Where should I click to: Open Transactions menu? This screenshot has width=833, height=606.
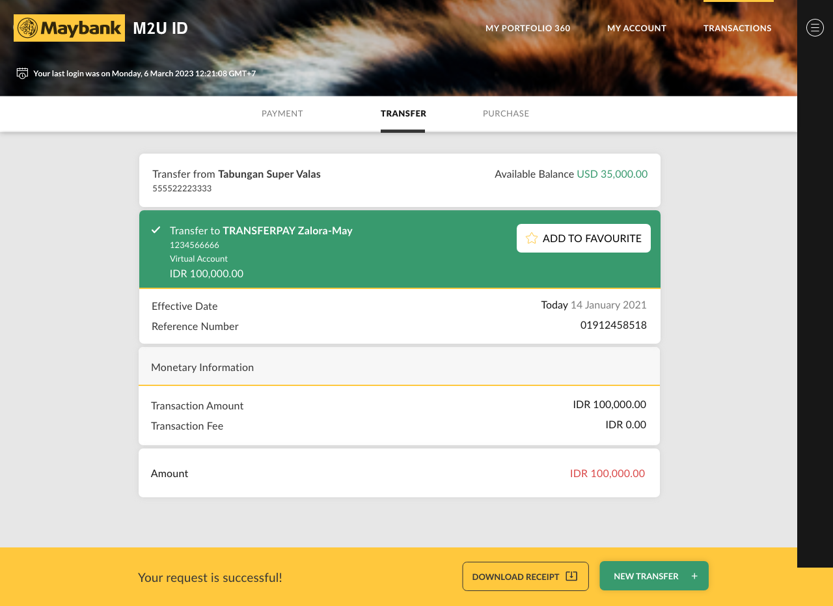point(737,28)
